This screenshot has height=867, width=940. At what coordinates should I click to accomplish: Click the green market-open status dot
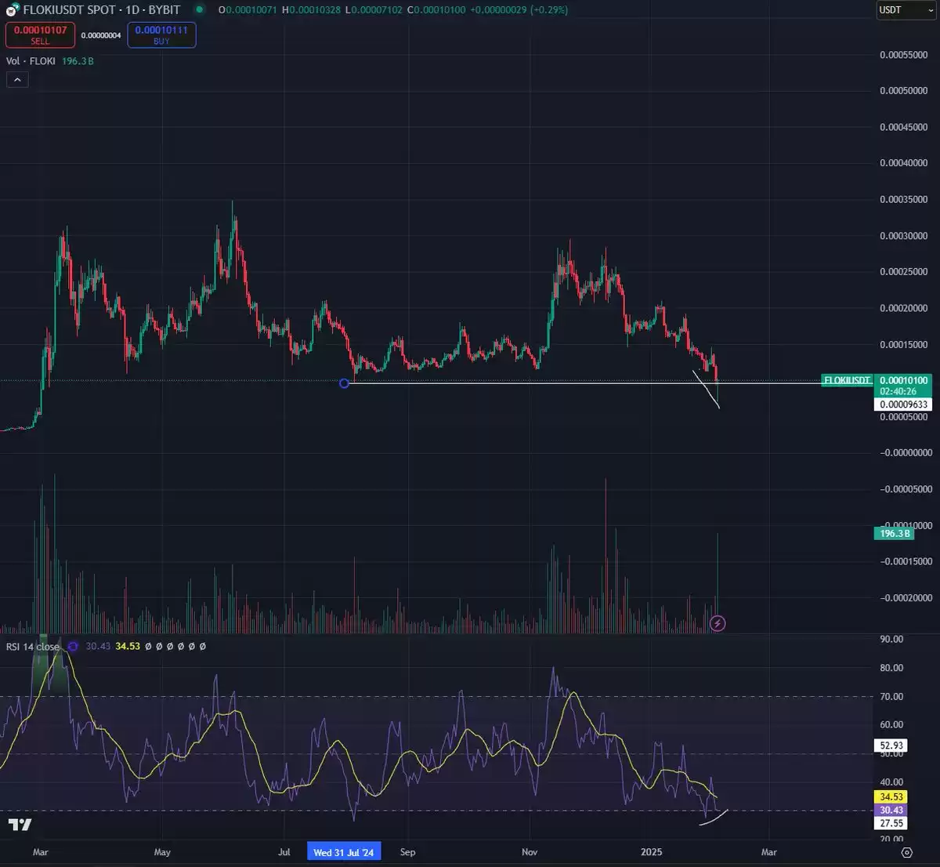pos(200,10)
